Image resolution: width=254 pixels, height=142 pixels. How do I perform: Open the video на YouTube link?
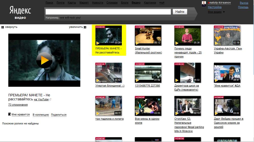click(x=41, y=99)
